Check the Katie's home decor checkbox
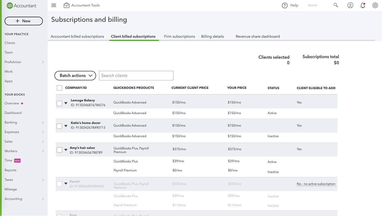 59,126
